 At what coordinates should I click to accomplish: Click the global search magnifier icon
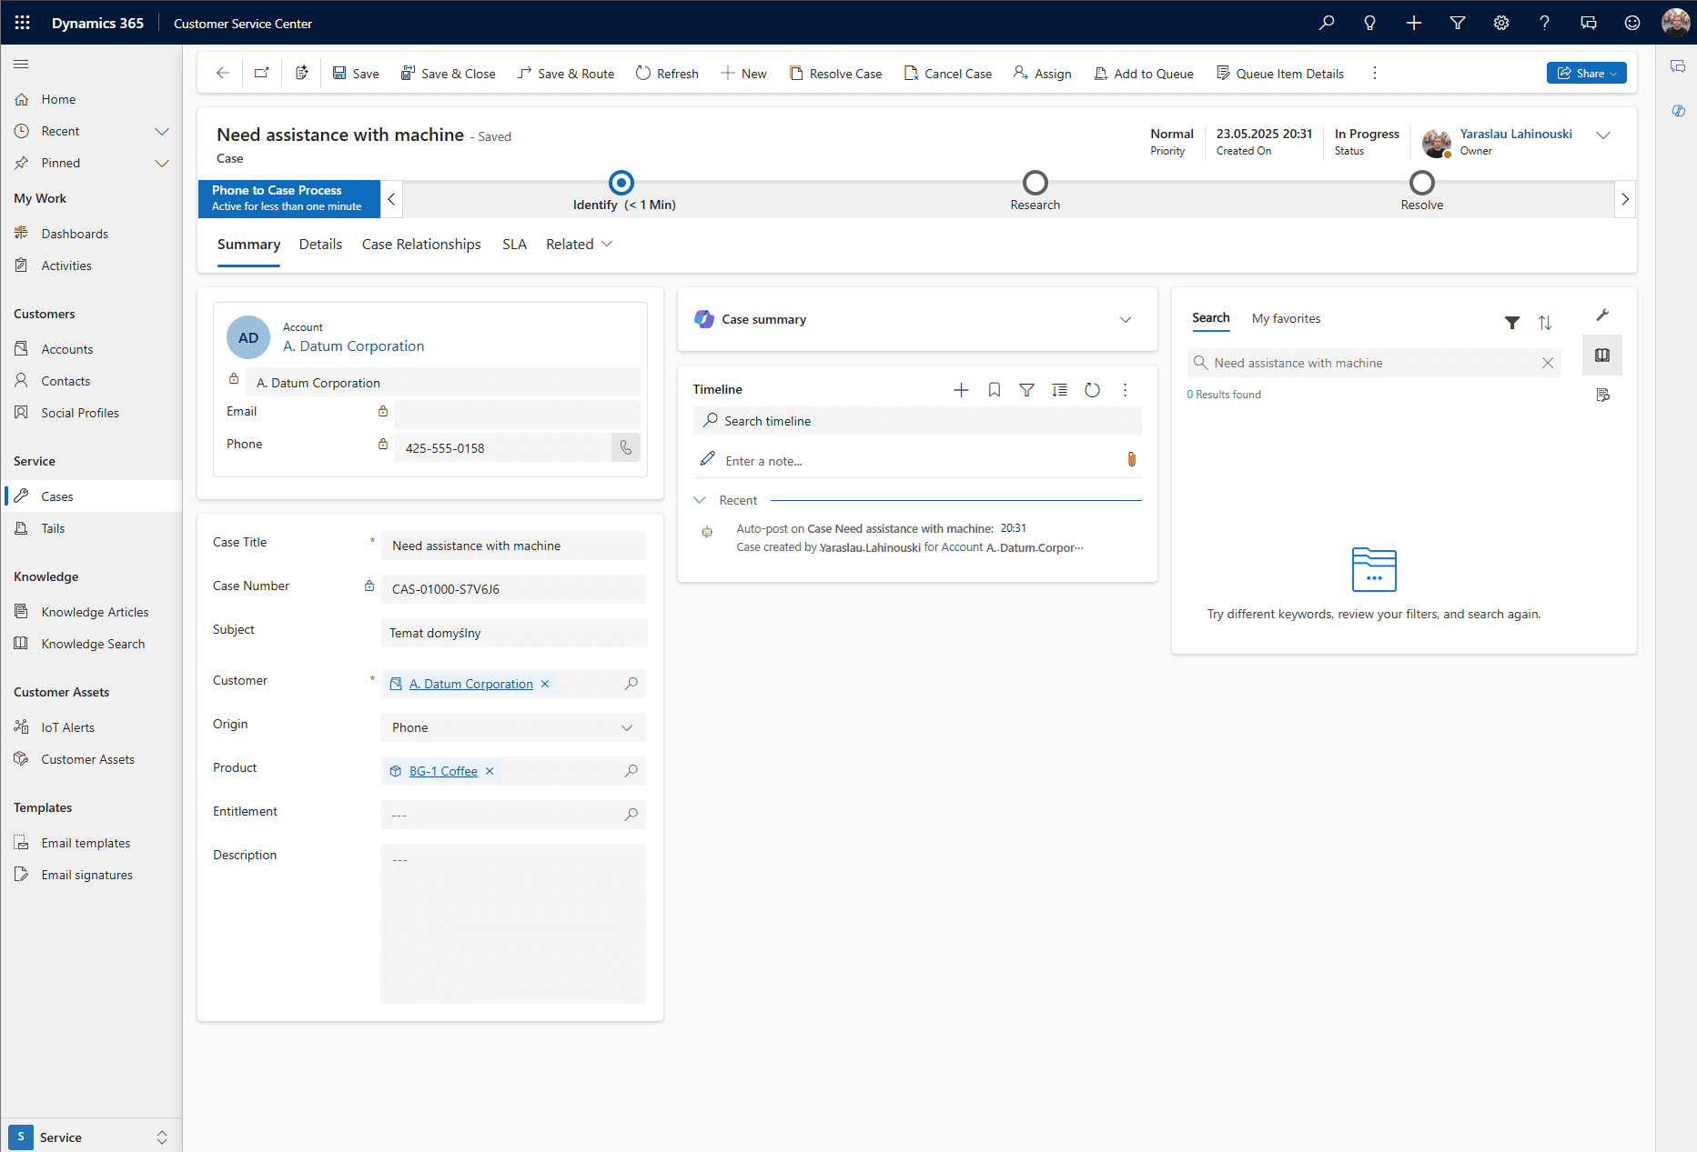[x=1327, y=23]
